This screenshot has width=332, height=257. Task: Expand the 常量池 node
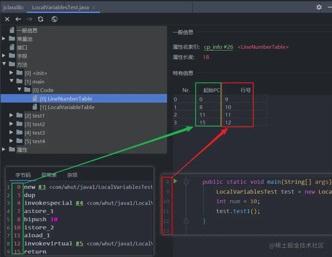pyautogui.click(x=4, y=39)
